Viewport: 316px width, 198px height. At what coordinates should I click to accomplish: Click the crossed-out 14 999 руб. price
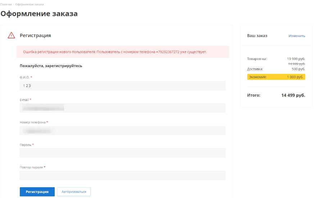pyautogui.click(x=297, y=64)
